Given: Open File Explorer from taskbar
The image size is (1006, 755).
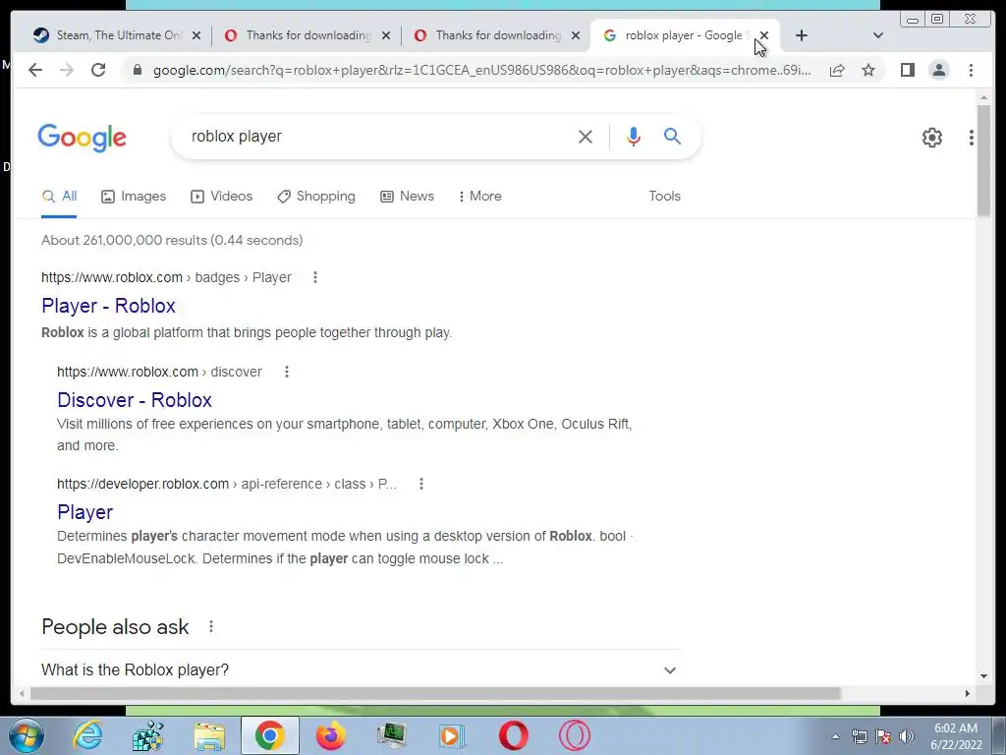Looking at the screenshot, I should tap(209, 735).
